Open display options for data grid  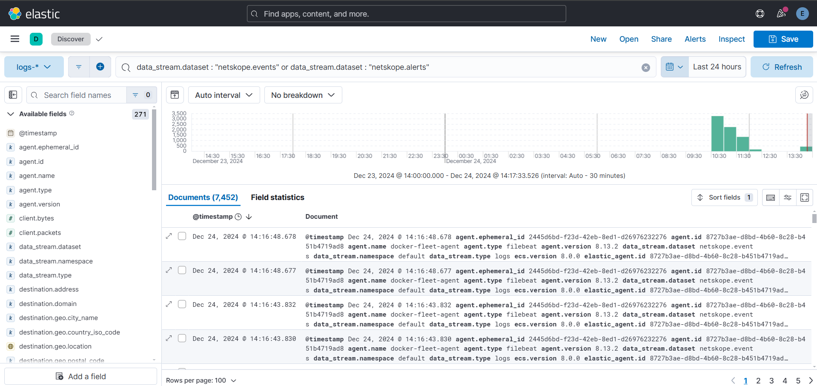pos(788,197)
